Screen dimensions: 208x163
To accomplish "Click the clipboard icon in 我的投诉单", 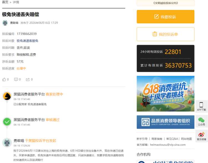I will pos(155,34).
